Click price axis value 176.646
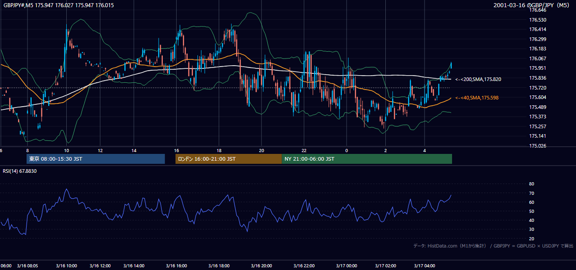 pos(538,10)
